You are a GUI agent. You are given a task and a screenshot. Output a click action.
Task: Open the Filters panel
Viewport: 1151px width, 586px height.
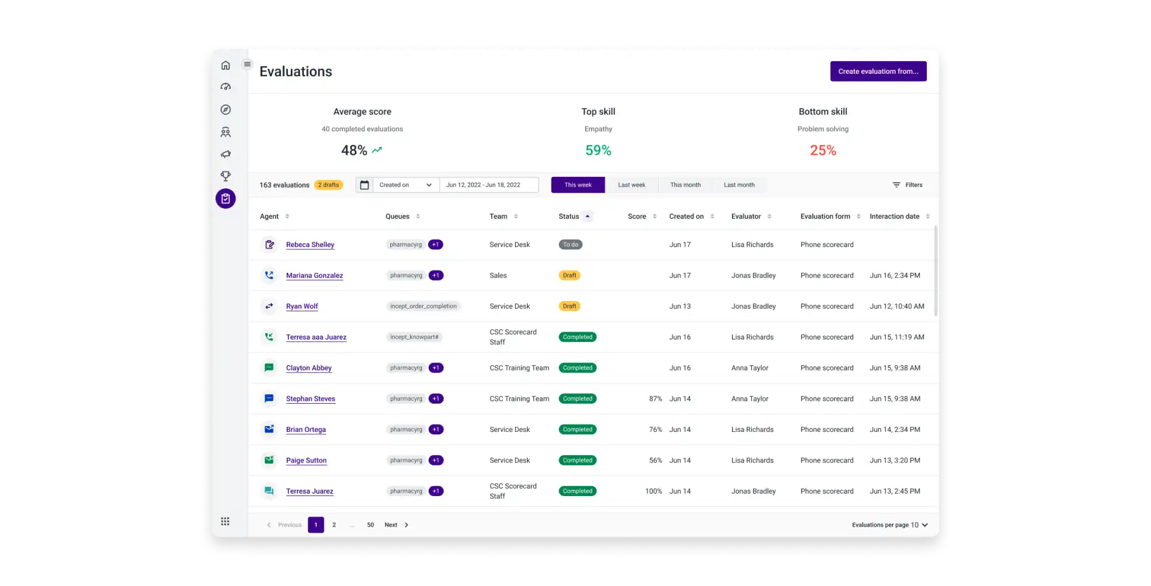pos(907,185)
